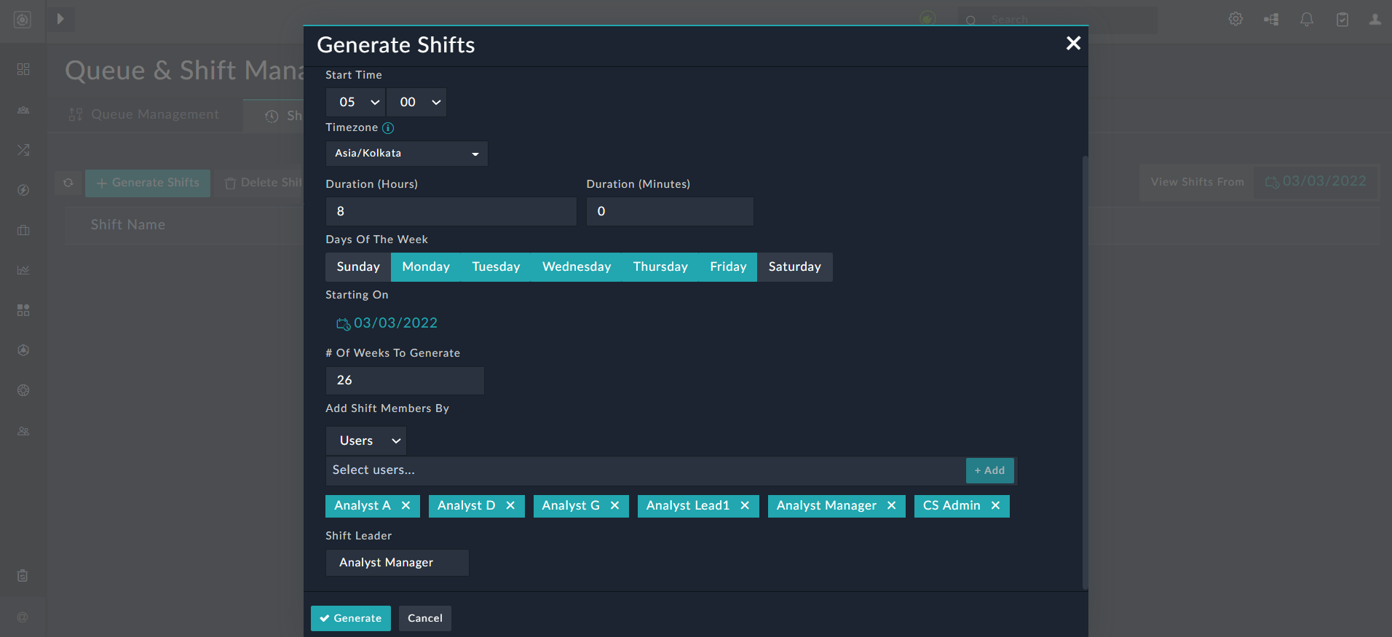Open settings gear icon in top bar
This screenshot has width=1392, height=637.
1235,20
